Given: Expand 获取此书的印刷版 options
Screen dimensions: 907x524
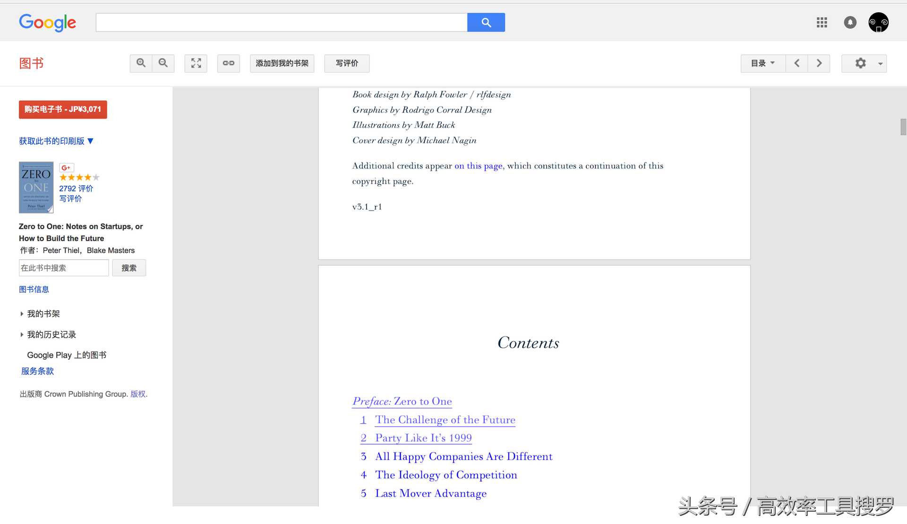Looking at the screenshot, I should tap(56, 141).
